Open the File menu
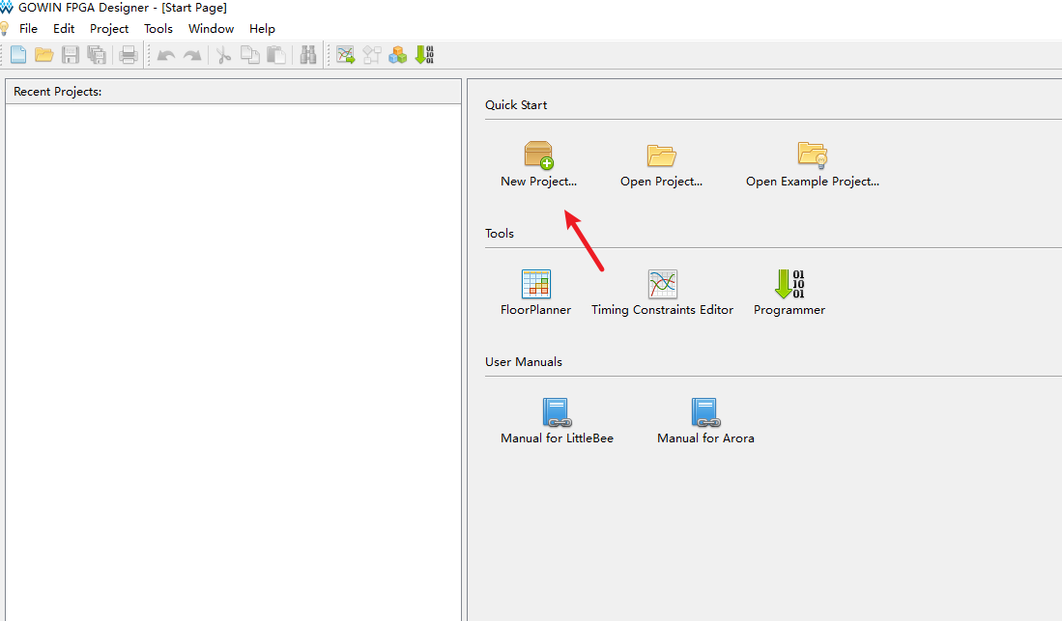The image size is (1062, 621). [x=28, y=28]
